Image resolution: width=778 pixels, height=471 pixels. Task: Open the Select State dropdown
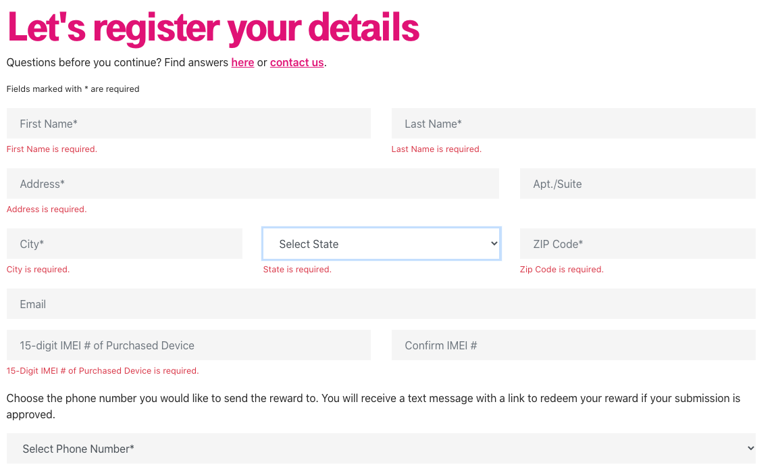381,244
